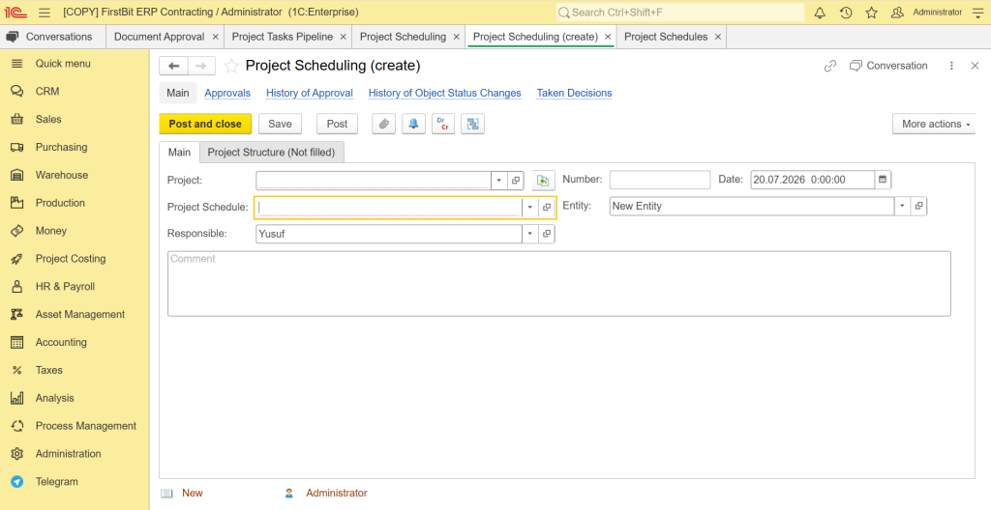Screen dimensions: 991x510
Task: Open the Responsible field's open-item button
Action: pos(547,234)
